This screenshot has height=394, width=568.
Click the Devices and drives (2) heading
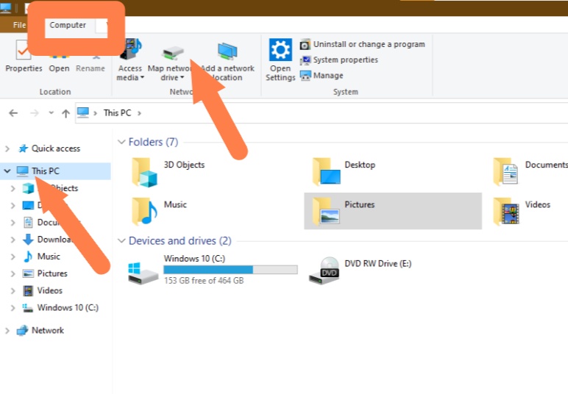pos(180,240)
